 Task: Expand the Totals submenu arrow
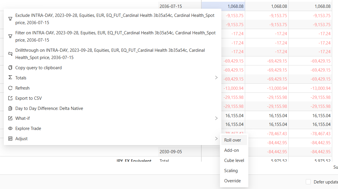tap(216, 78)
